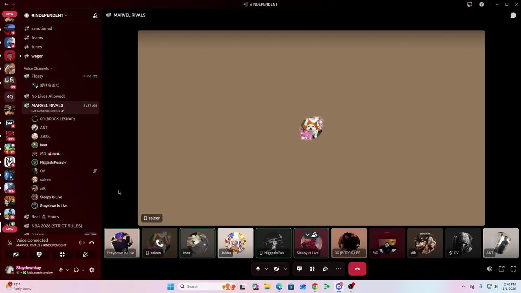Toggle noise suppression in the Voice Connected panel
521x293 pixels.
82,243
